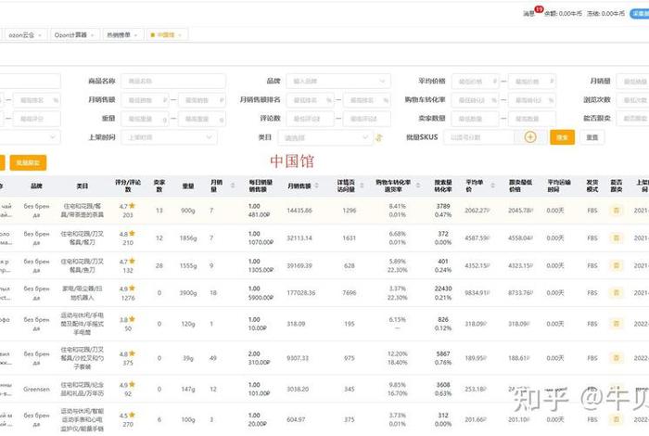Click the 重置 reset button

pyautogui.click(x=592, y=136)
